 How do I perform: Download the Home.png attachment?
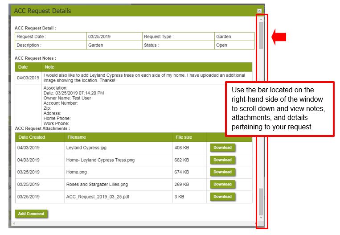(x=222, y=172)
